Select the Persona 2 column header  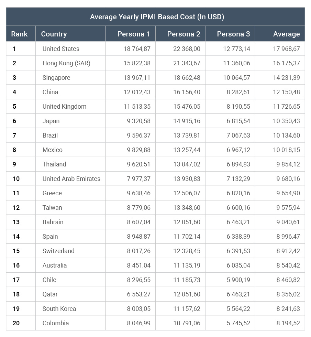[184, 34]
